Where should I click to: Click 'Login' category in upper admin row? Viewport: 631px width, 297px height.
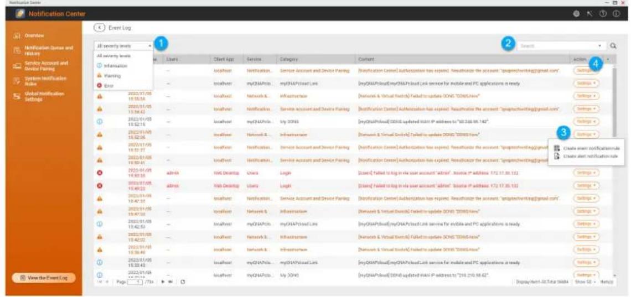(285, 173)
